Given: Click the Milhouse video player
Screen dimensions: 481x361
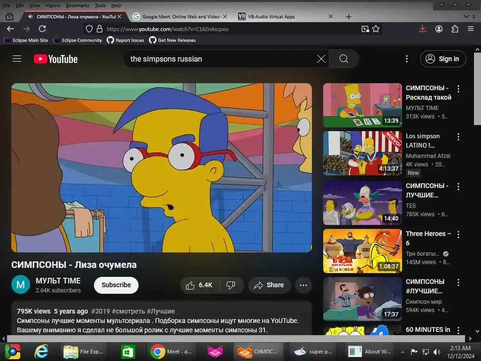Looking at the screenshot, I should [162, 168].
